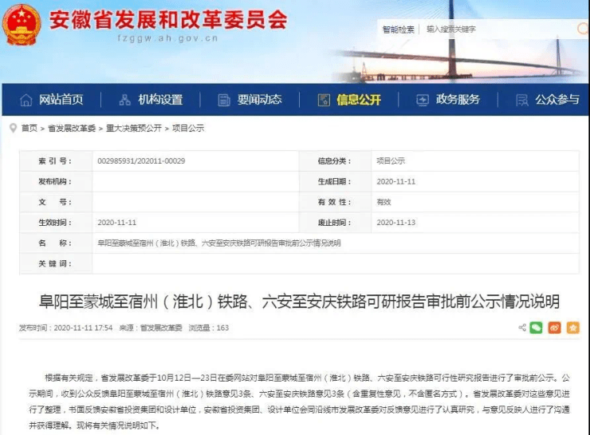
Task: Click the news document icon for 要闻动态
Action: click(x=224, y=100)
